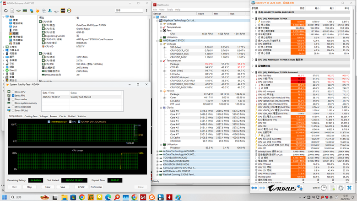357x201 pixels.
Task: Collapse the AMD Ryzen 7 9700X HWMonitor node
Action: click(x=157, y=40)
